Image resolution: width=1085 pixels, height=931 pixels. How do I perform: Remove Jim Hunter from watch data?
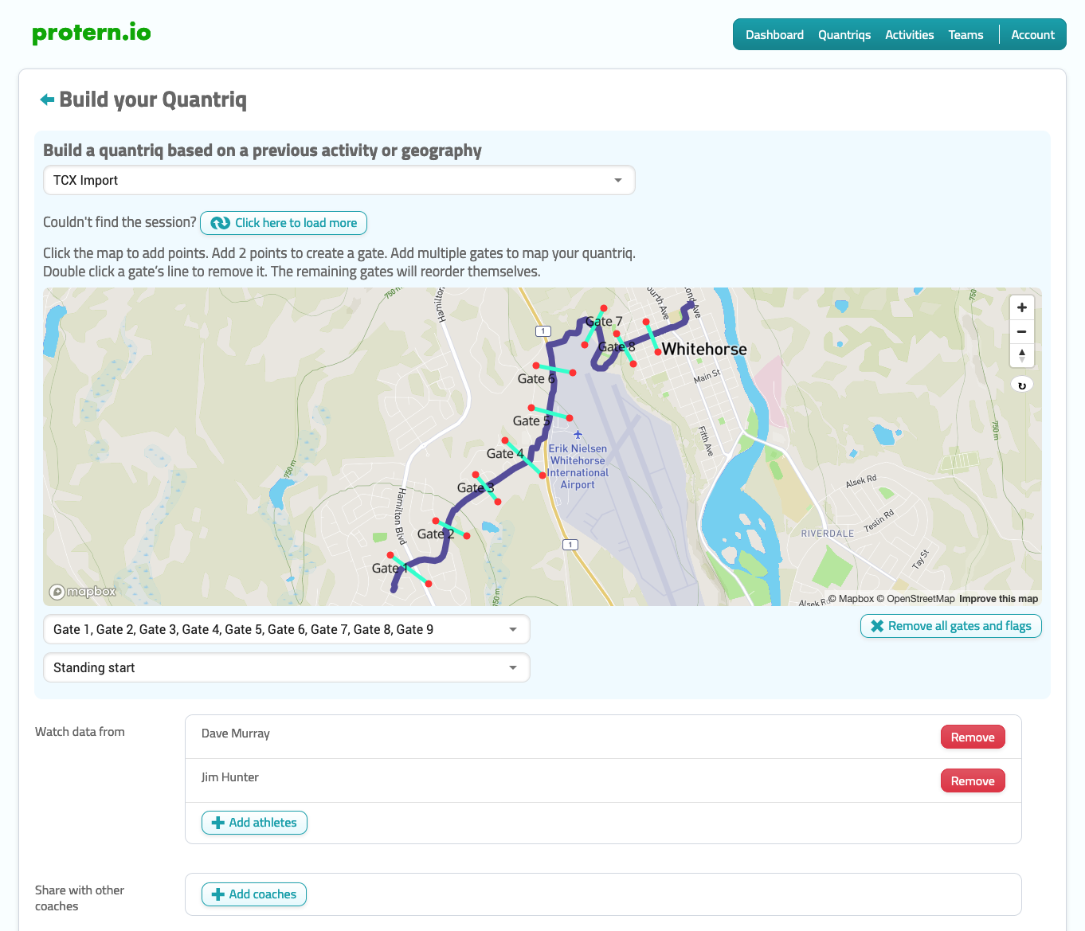(972, 781)
